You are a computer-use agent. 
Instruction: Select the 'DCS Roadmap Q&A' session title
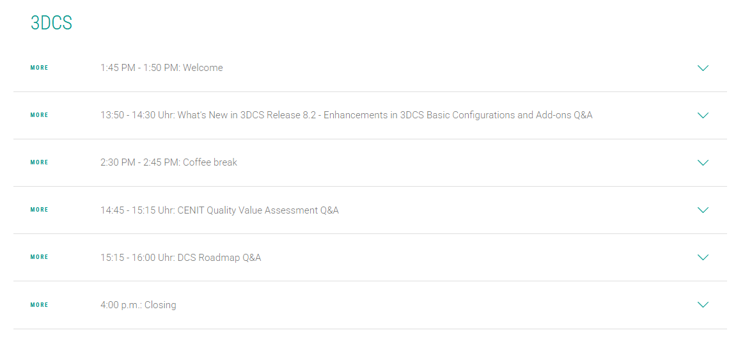(x=219, y=258)
